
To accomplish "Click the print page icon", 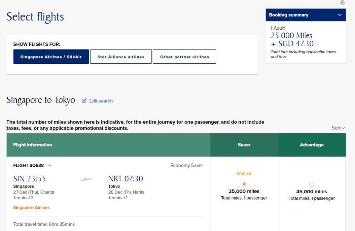I will click(343, 3).
